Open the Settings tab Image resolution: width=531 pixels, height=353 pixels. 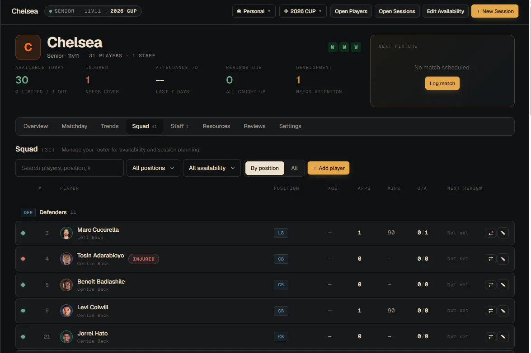click(x=290, y=126)
